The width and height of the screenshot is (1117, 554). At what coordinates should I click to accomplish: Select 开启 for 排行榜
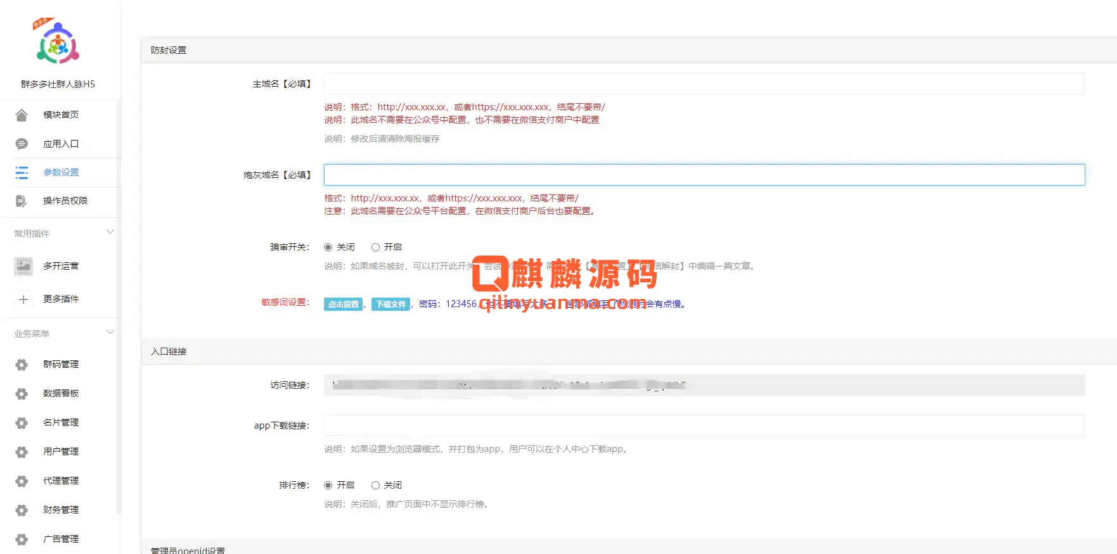tap(328, 485)
